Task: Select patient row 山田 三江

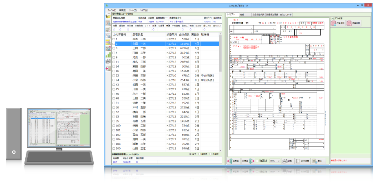Action: [x=165, y=148]
